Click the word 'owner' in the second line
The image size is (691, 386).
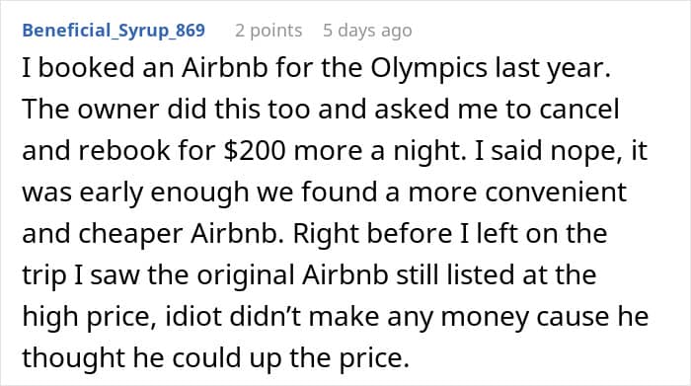(x=118, y=111)
